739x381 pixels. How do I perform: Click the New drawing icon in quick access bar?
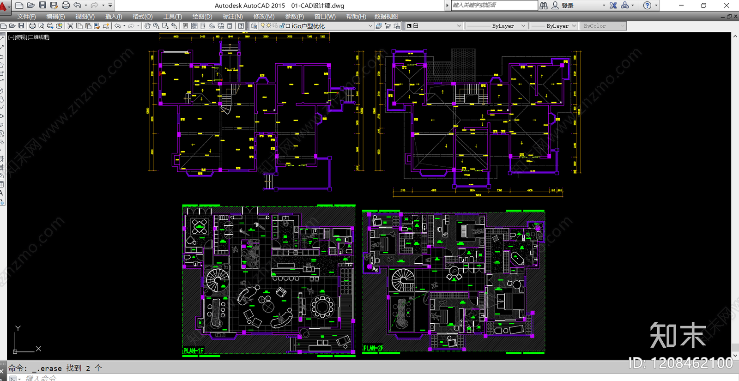(x=19, y=6)
